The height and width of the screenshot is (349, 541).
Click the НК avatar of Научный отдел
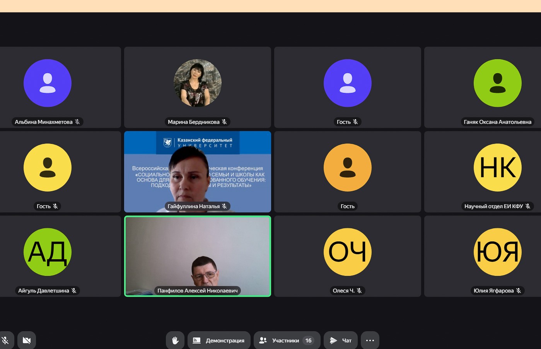tap(498, 168)
